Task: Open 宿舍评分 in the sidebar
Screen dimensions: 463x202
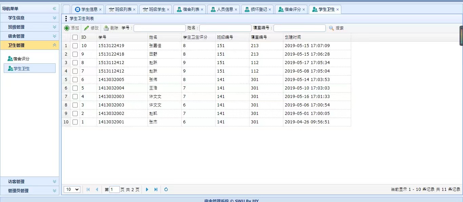Action: 21,59
